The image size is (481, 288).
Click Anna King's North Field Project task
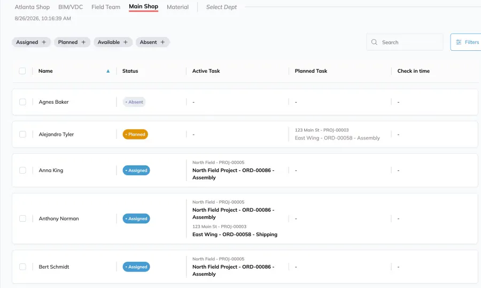coord(234,174)
